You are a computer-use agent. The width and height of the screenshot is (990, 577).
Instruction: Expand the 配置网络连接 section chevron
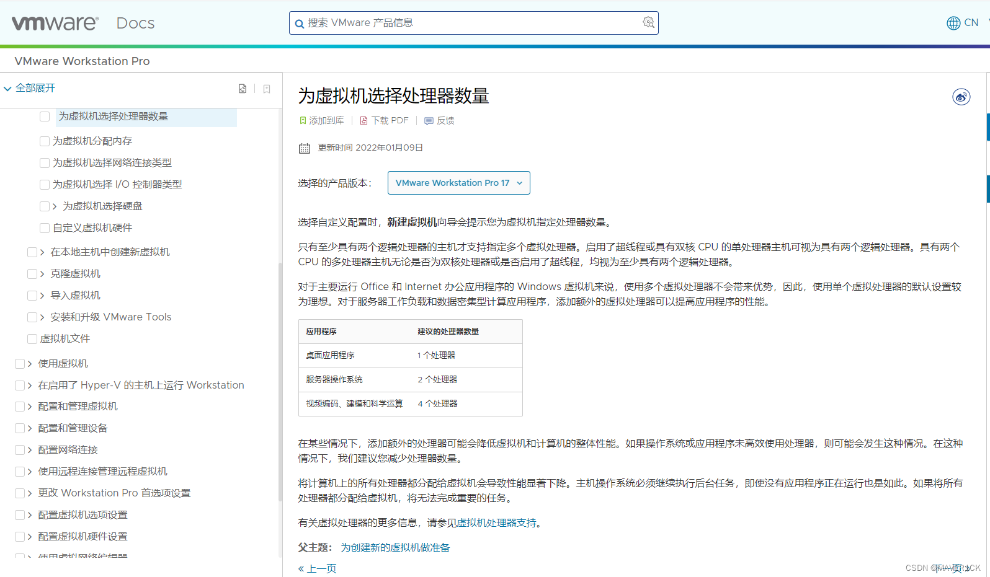(30, 450)
